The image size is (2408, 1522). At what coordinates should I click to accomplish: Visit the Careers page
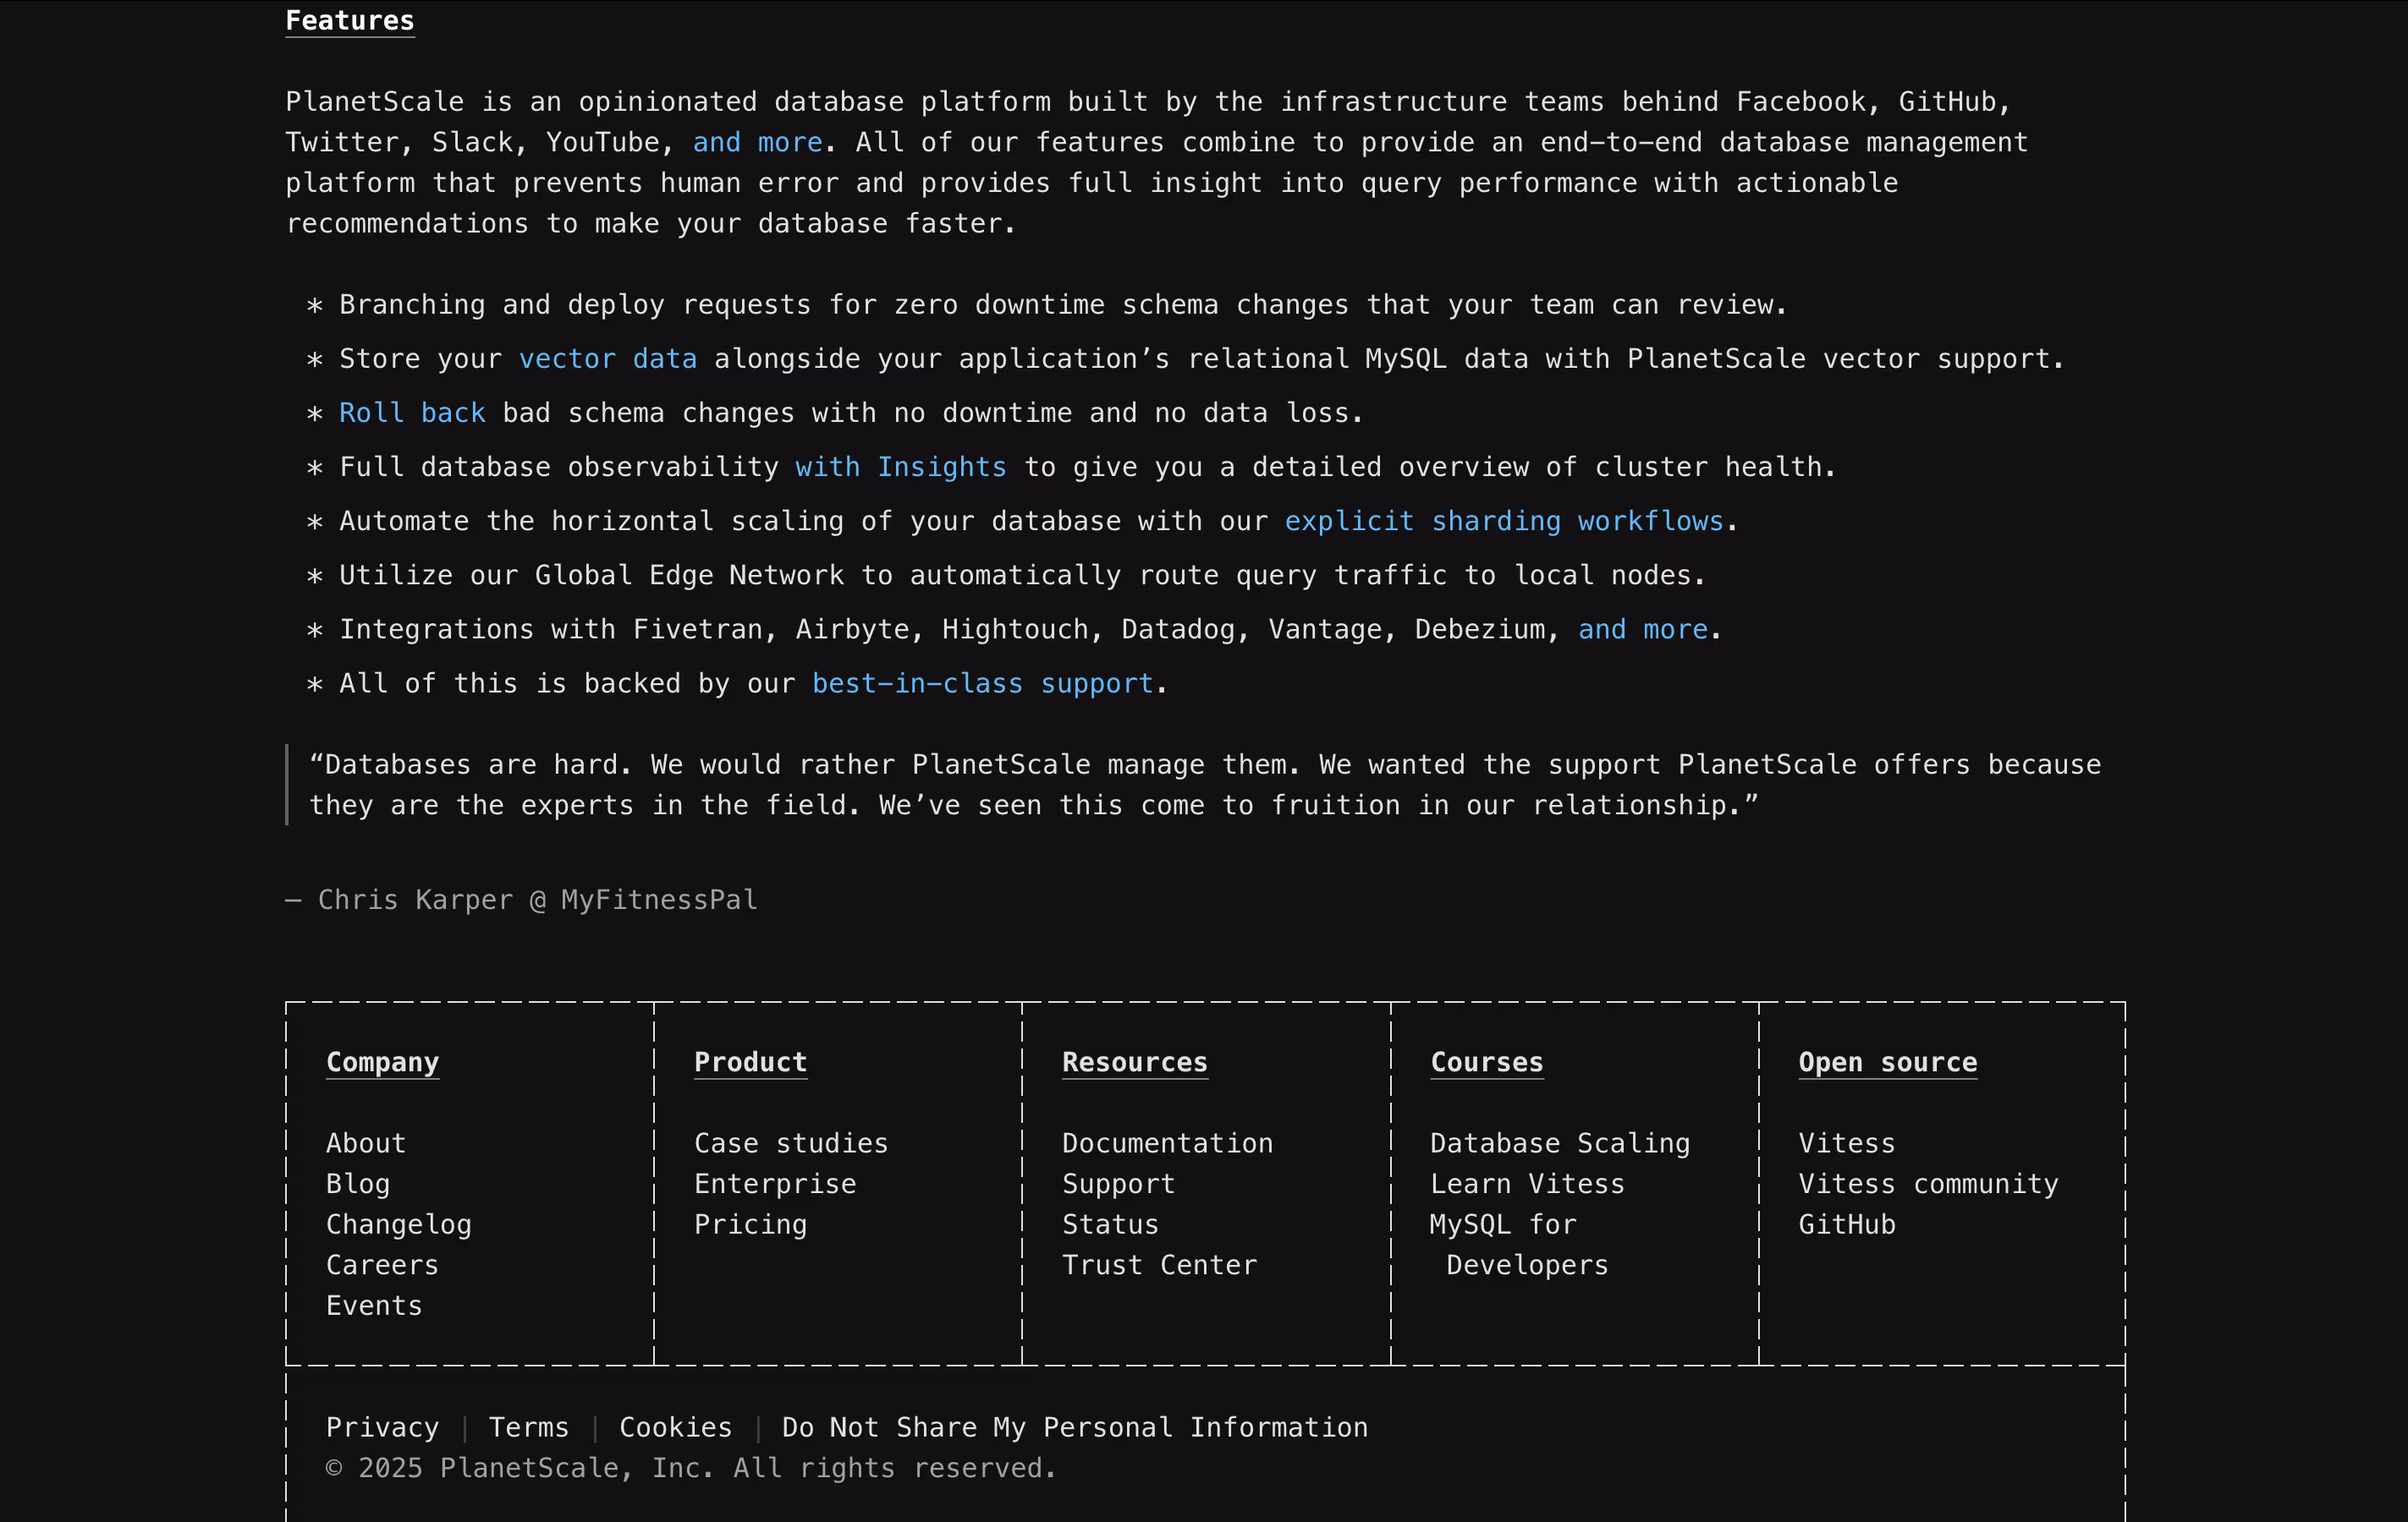click(x=382, y=1265)
